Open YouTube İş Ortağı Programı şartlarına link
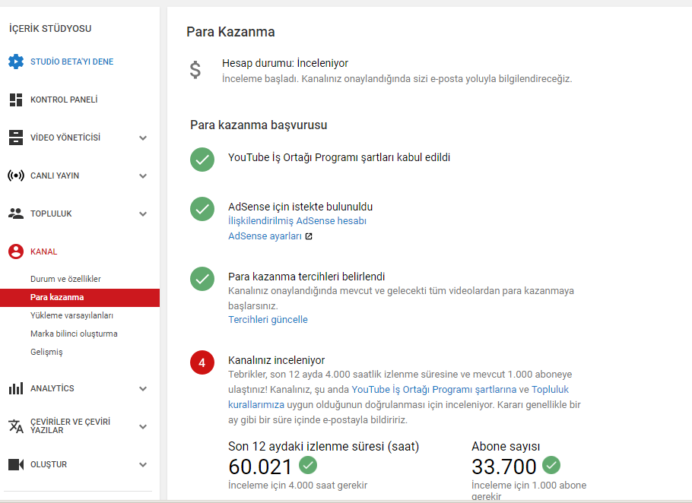692x503 pixels. (433, 390)
